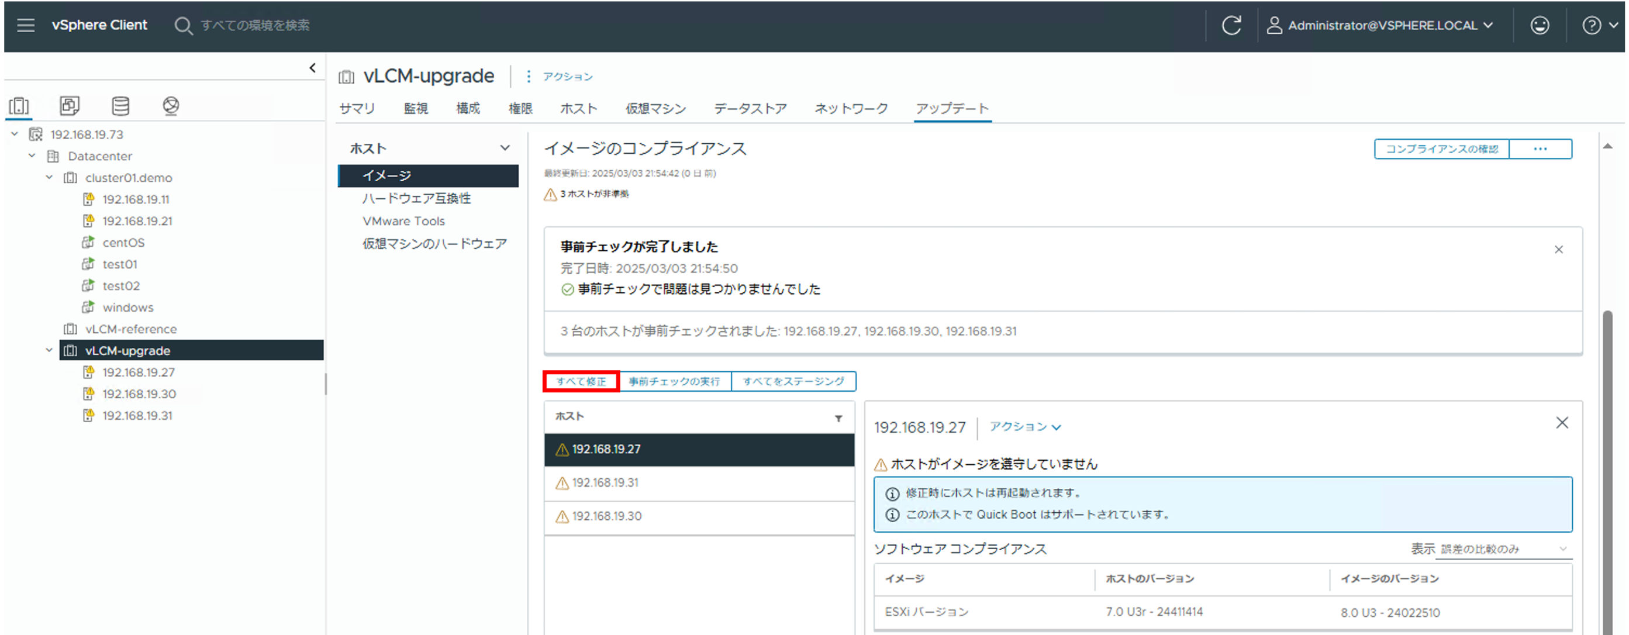This screenshot has height=635, width=1629.
Task: Open the smiley feedback icon
Action: (x=1539, y=25)
